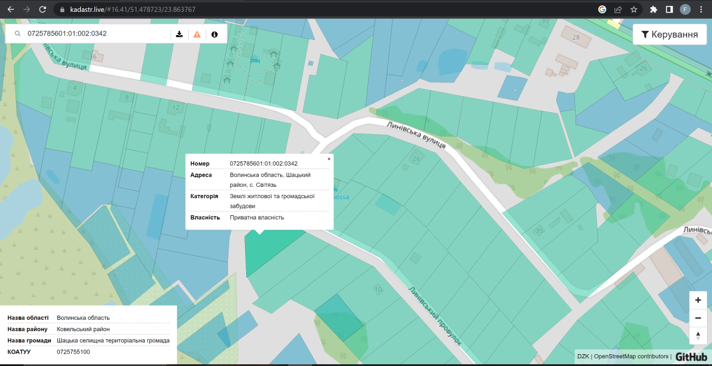The width and height of the screenshot is (712, 366).
Task: Open Chrome's three-dot menu
Action: (x=701, y=9)
